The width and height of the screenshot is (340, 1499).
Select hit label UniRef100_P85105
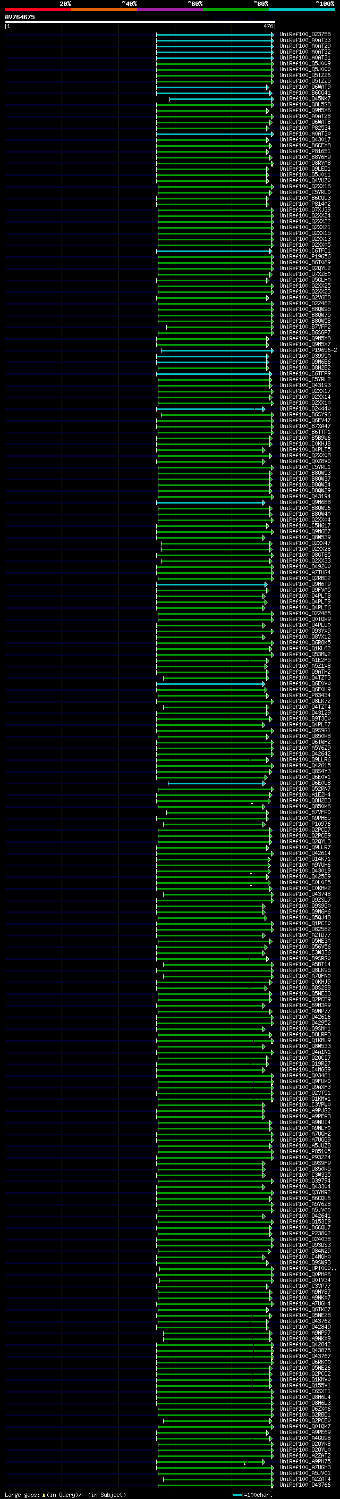pyautogui.click(x=305, y=1151)
